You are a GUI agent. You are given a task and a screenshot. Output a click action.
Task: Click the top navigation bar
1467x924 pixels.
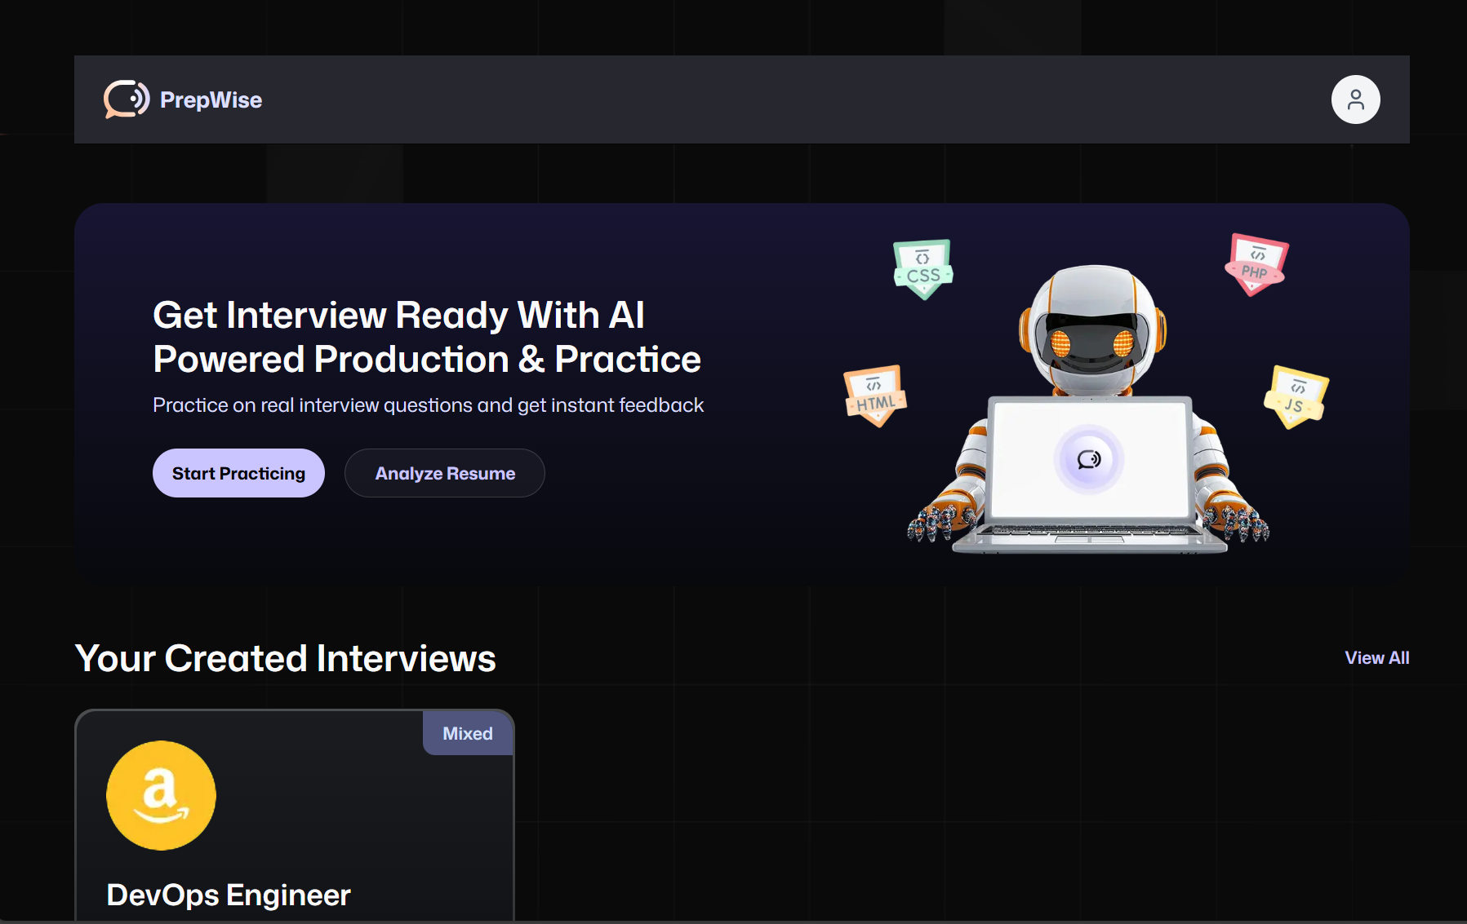click(735, 99)
